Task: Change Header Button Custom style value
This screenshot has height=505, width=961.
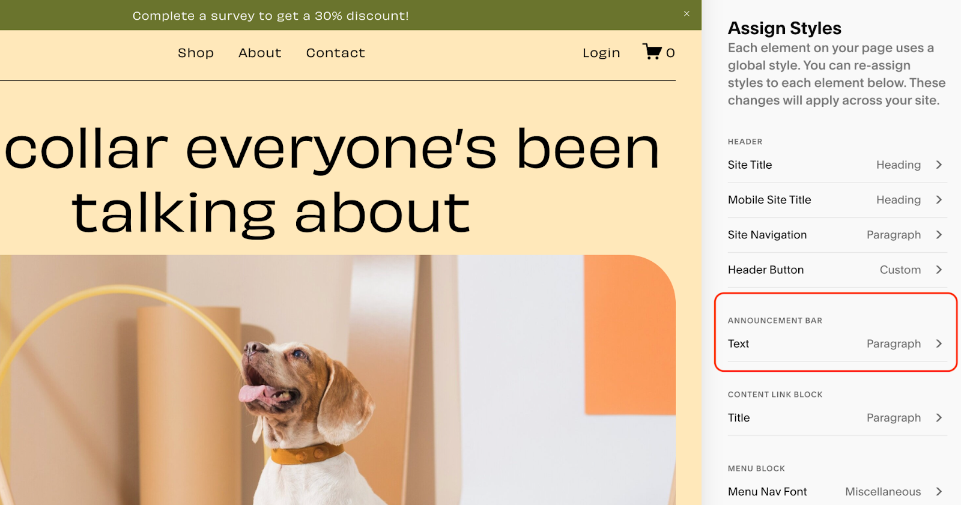Action: coord(900,270)
